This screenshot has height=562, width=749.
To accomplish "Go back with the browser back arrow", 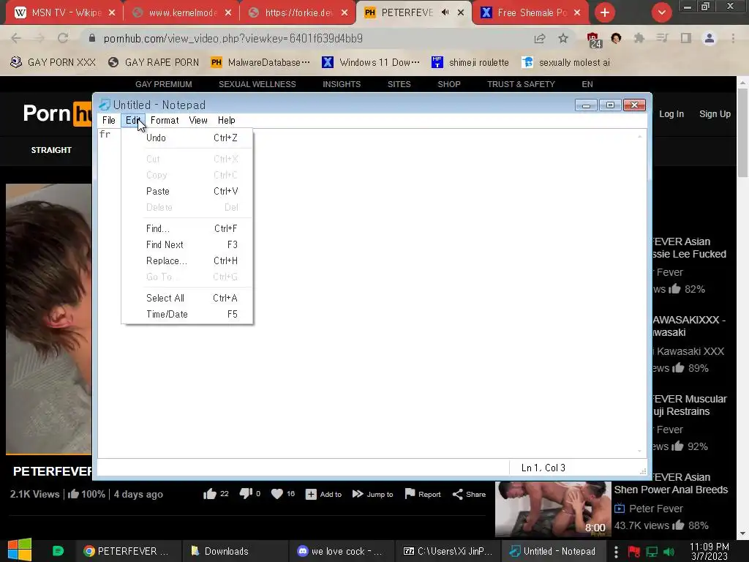I will coord(16,38).
